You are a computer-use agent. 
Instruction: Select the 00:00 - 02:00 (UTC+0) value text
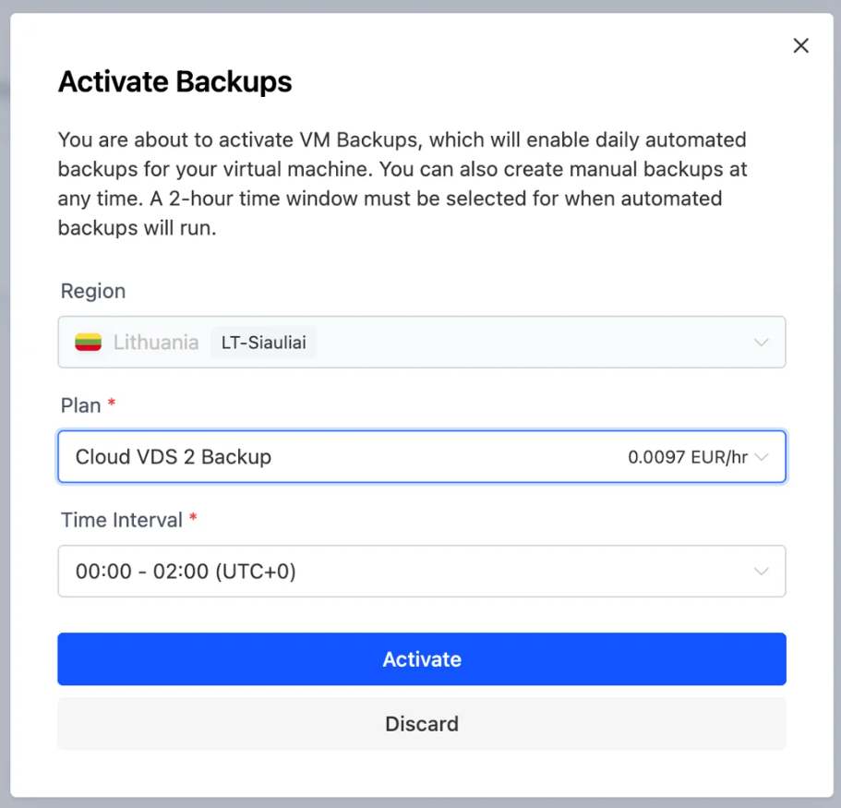(x=186, y=572)
